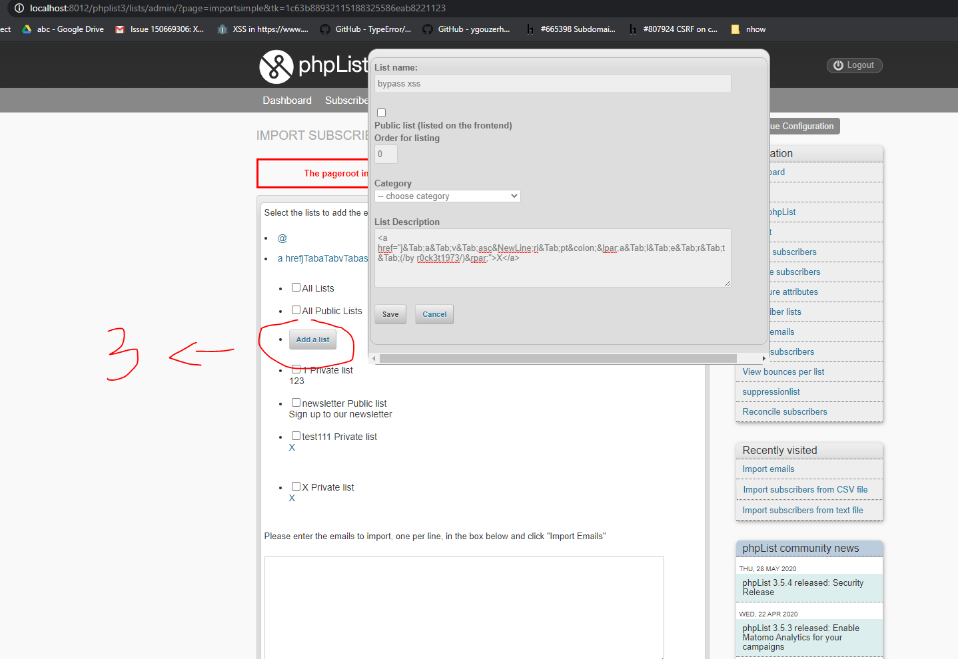Open the suppressionlist link
The image size is (958, 659).
pos(771,392)
